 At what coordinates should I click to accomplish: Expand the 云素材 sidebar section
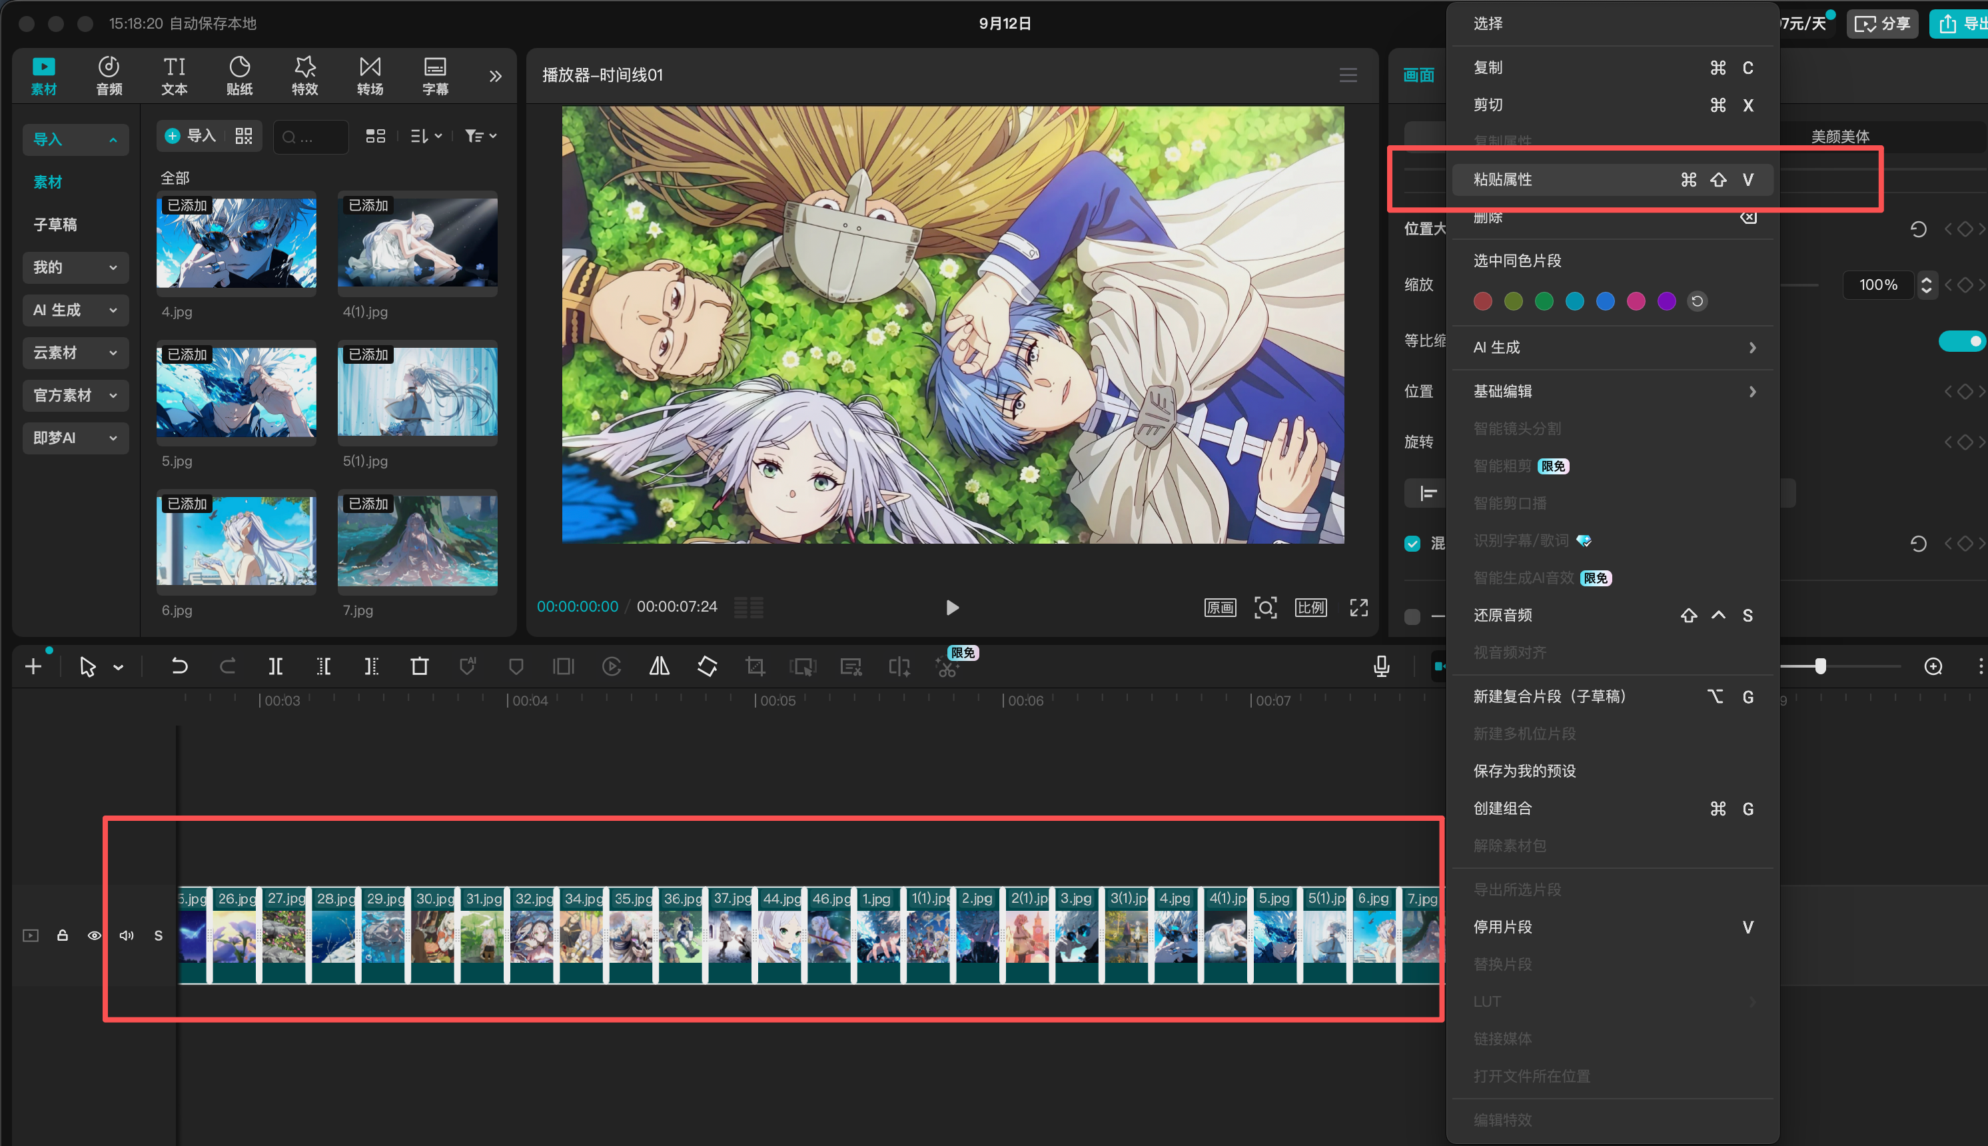pos(75,352)
